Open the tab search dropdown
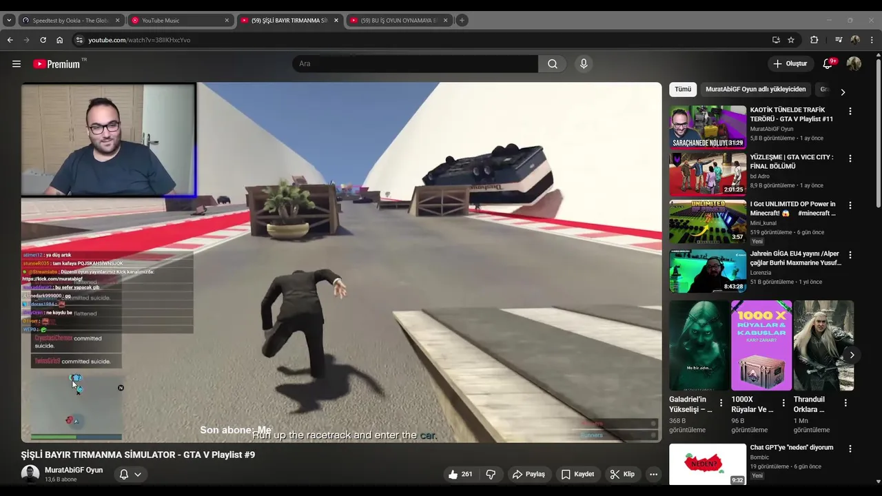Image resolution: width=882 pixels, height=496 pixels. [x=9, y=21]
